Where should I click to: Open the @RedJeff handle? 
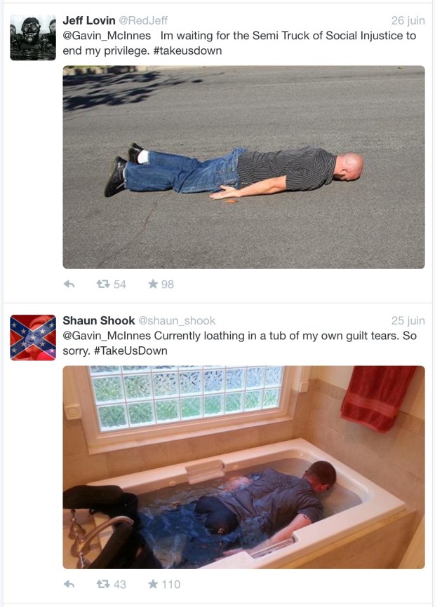click(143, 20)
